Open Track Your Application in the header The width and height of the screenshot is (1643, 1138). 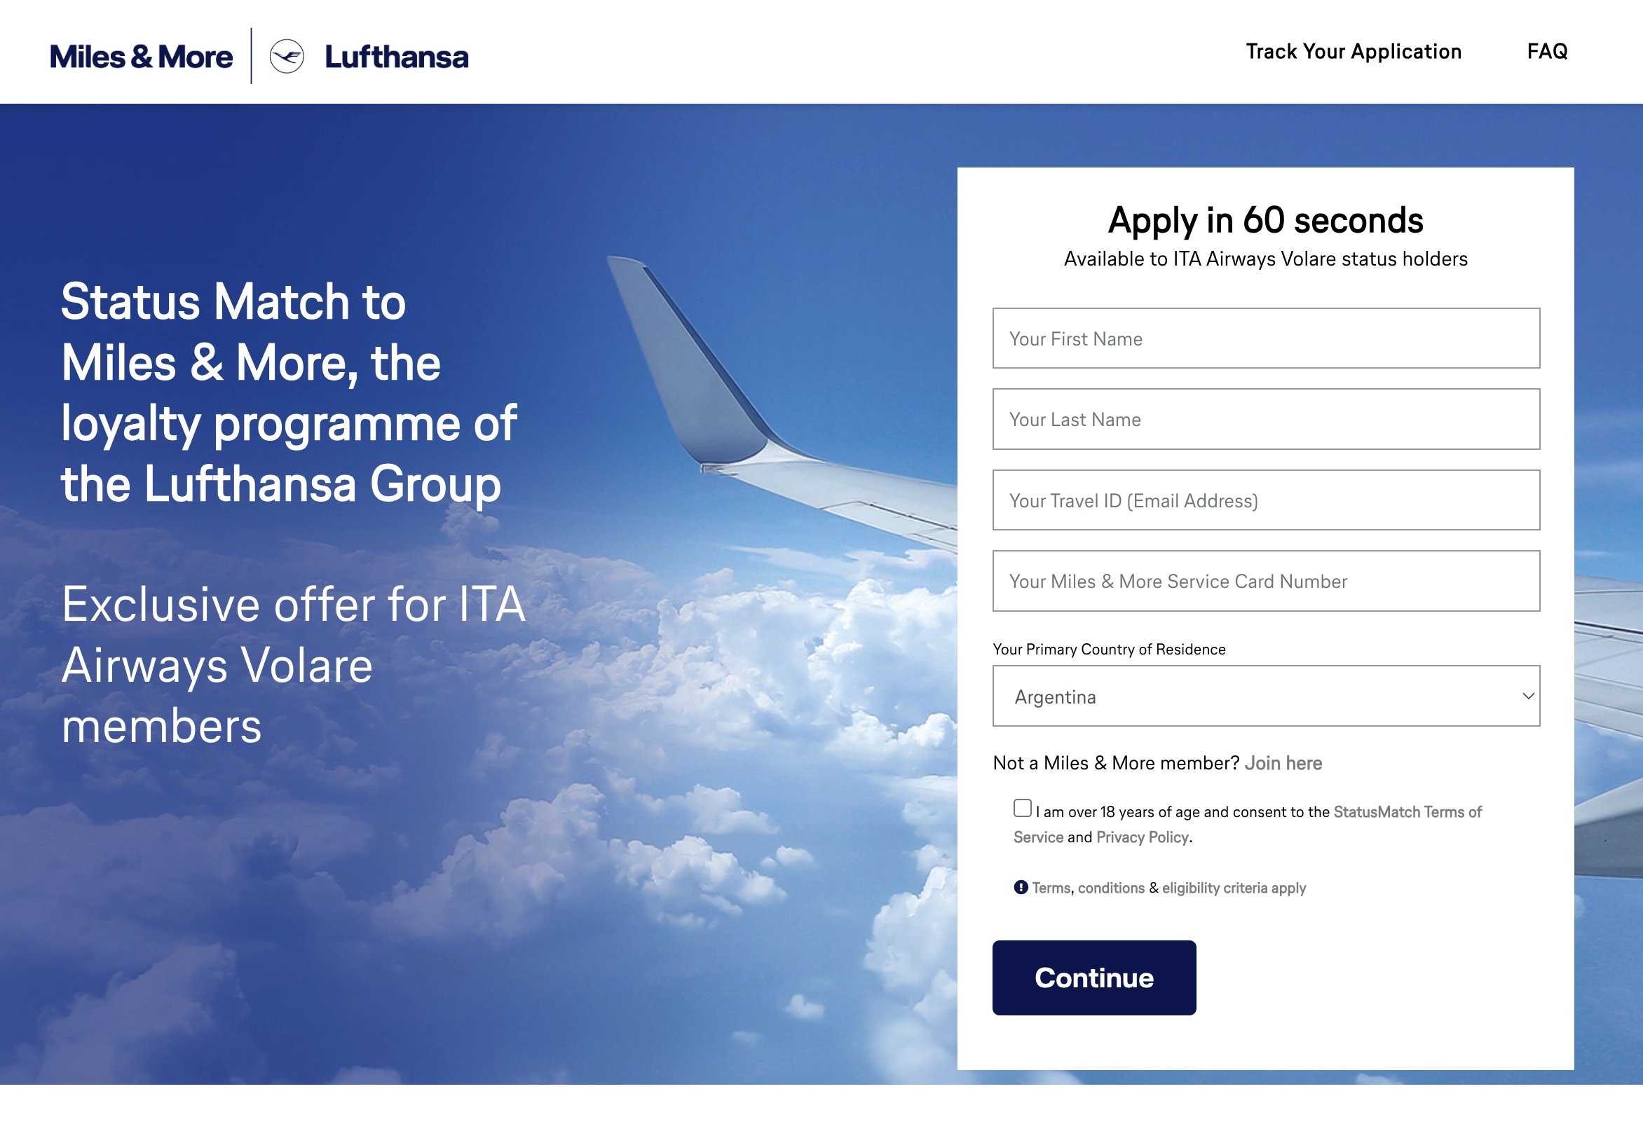pos(1354,51)
